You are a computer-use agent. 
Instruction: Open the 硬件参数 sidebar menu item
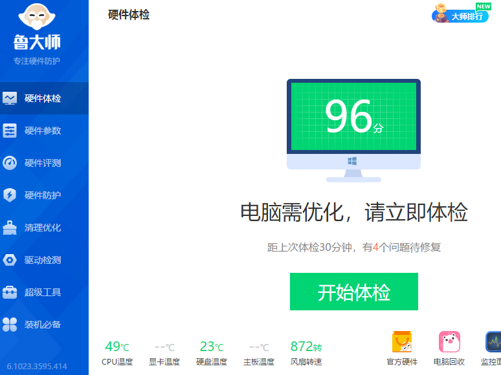click(44, 131)
